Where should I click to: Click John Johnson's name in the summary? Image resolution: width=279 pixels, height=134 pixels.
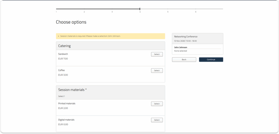(x=181, y=47)
